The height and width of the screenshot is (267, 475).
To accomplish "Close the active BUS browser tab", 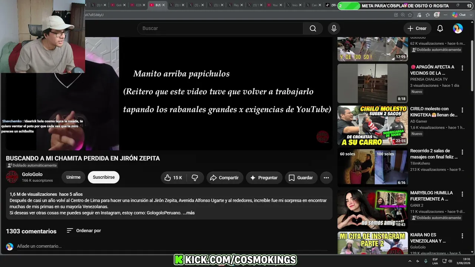I will pyautogui.click(x=164, y=5).
